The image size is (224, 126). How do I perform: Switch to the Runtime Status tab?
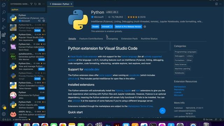(x=149, y=39)
